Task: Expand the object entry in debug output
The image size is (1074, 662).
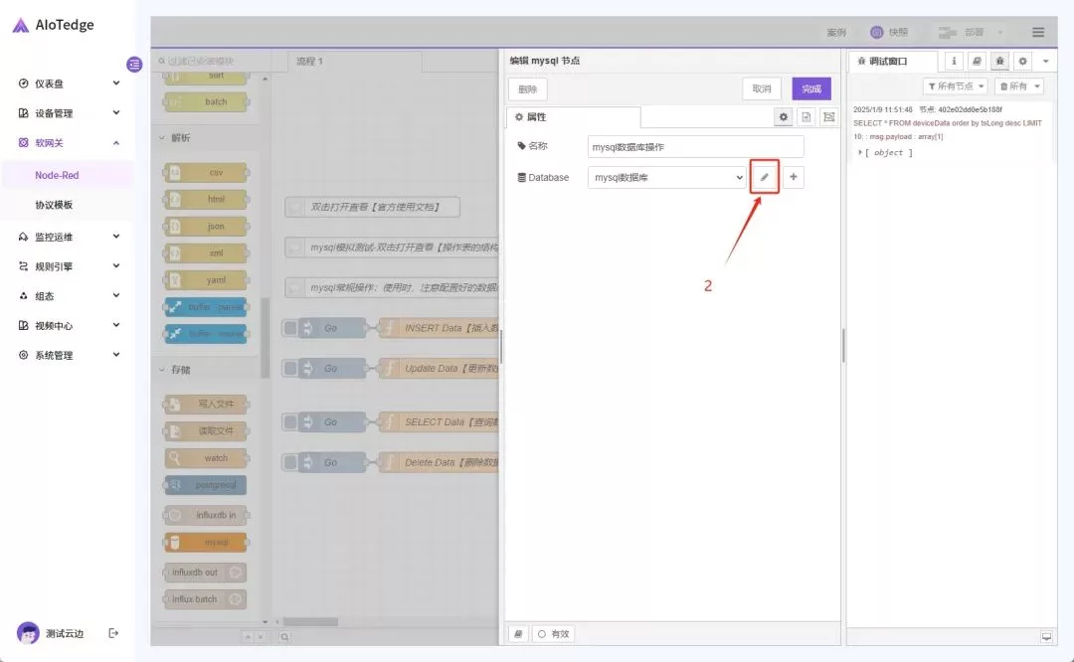Action: [860, 152]
